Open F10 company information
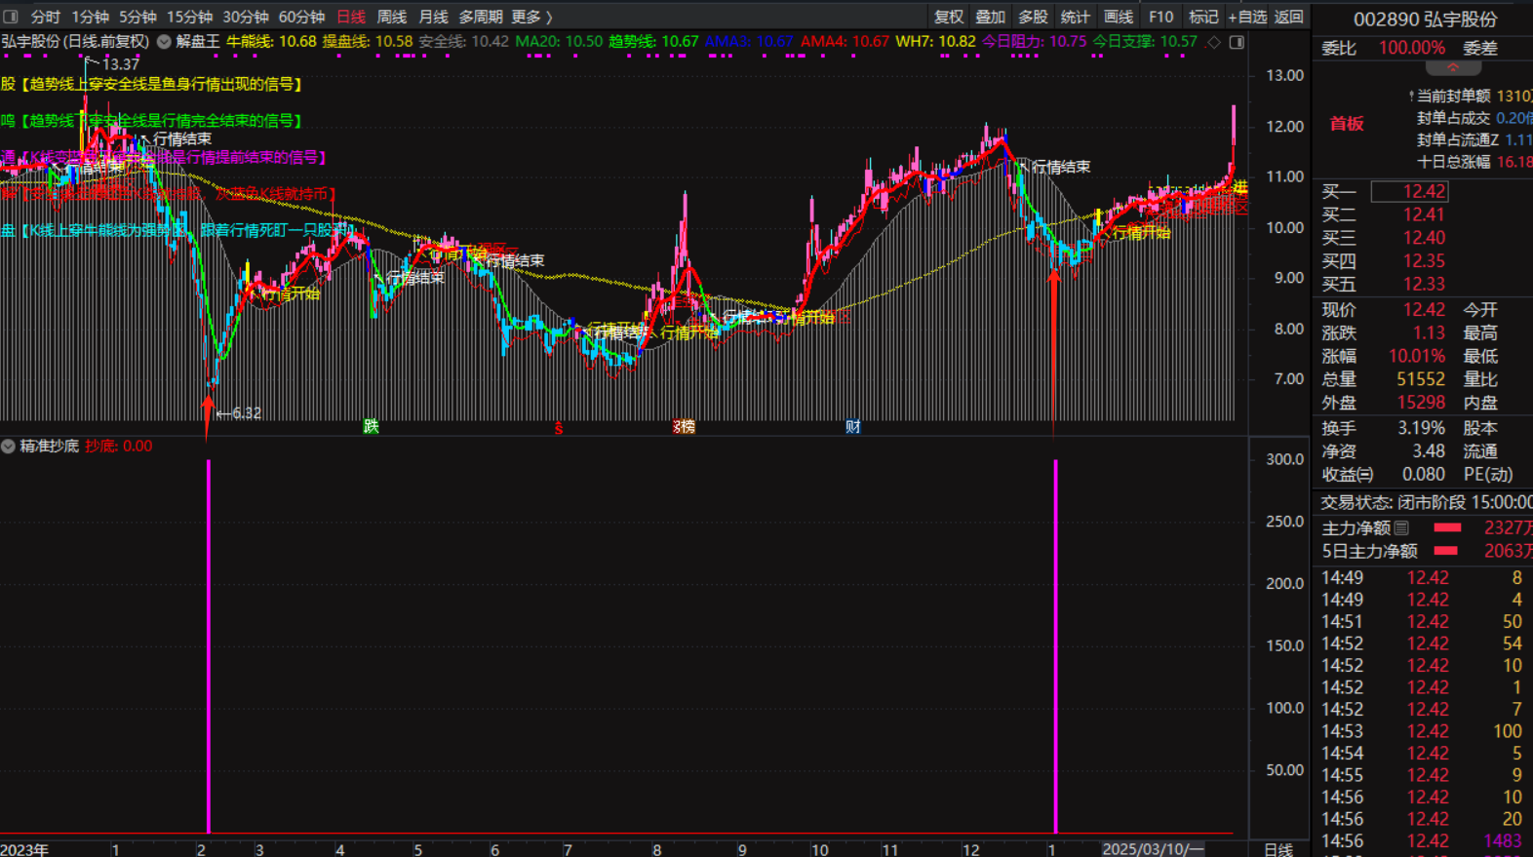 pos(1161,17)
